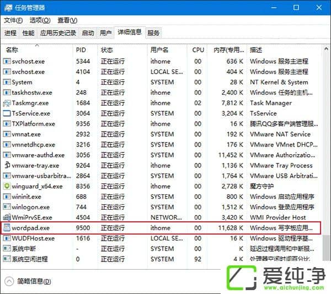Open the 选项(O) menu
The height and width of the screenshot is (294, 331).
(40, 20)
